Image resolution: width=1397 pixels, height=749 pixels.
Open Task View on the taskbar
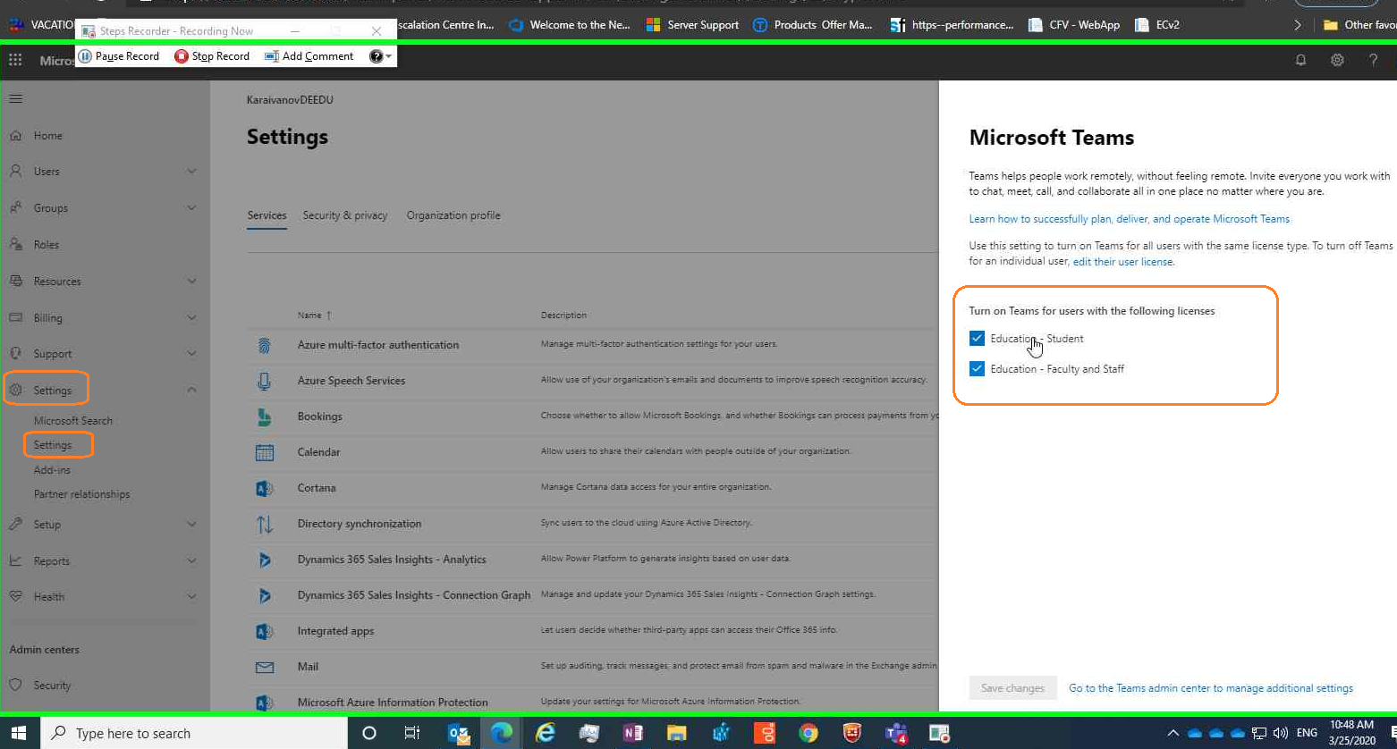pos(412,733)
